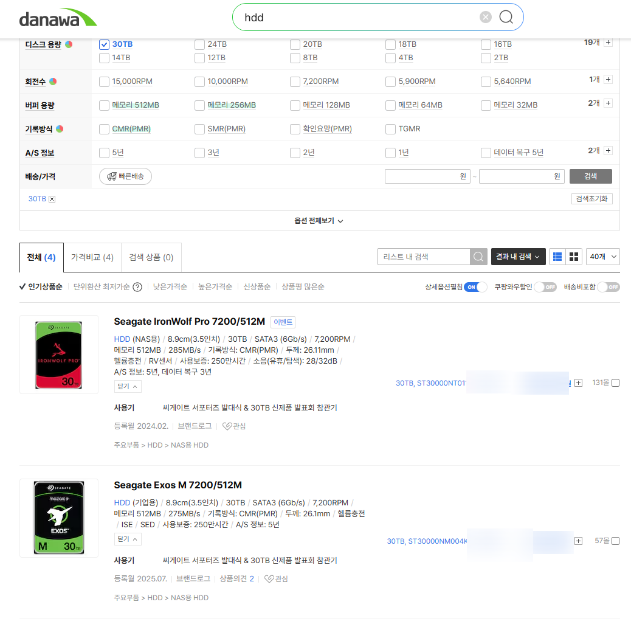Open Seagate Exos M 7200/512M product link
631x627 pixels.
tap(178, 485)
